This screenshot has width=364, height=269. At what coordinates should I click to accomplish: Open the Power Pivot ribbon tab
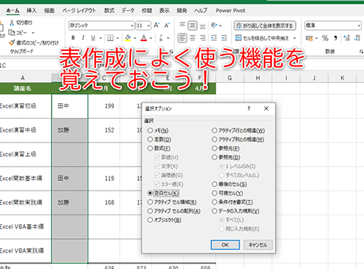tap(231, 10)
